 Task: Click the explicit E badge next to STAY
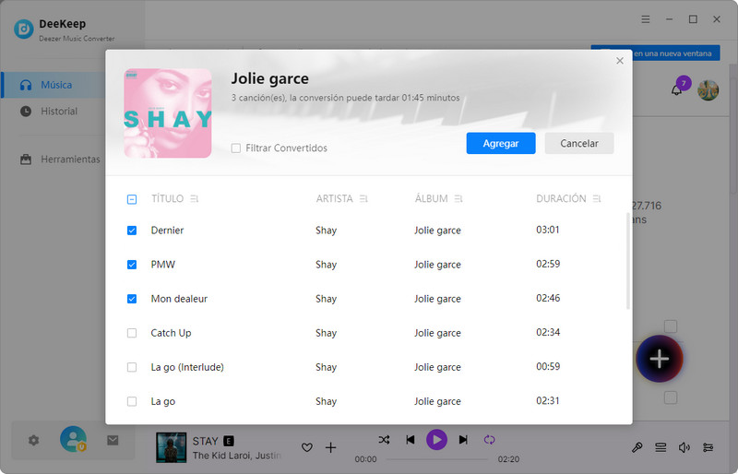(x=228, y=441)
